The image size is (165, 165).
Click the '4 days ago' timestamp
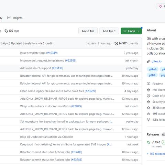[131, 91]
